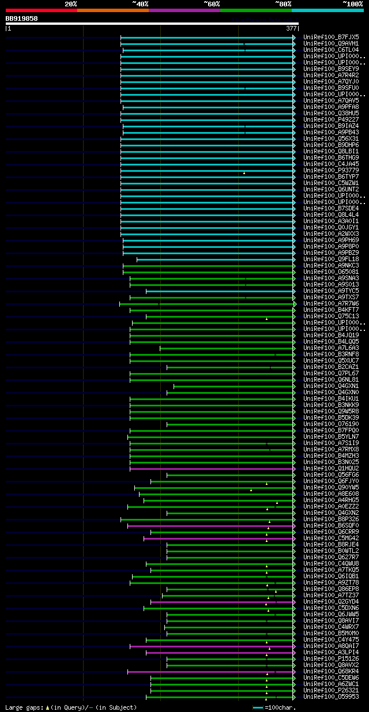
Task: Select hit label UniRef100_Q6FJY0
Action: (x=331, y=481)
